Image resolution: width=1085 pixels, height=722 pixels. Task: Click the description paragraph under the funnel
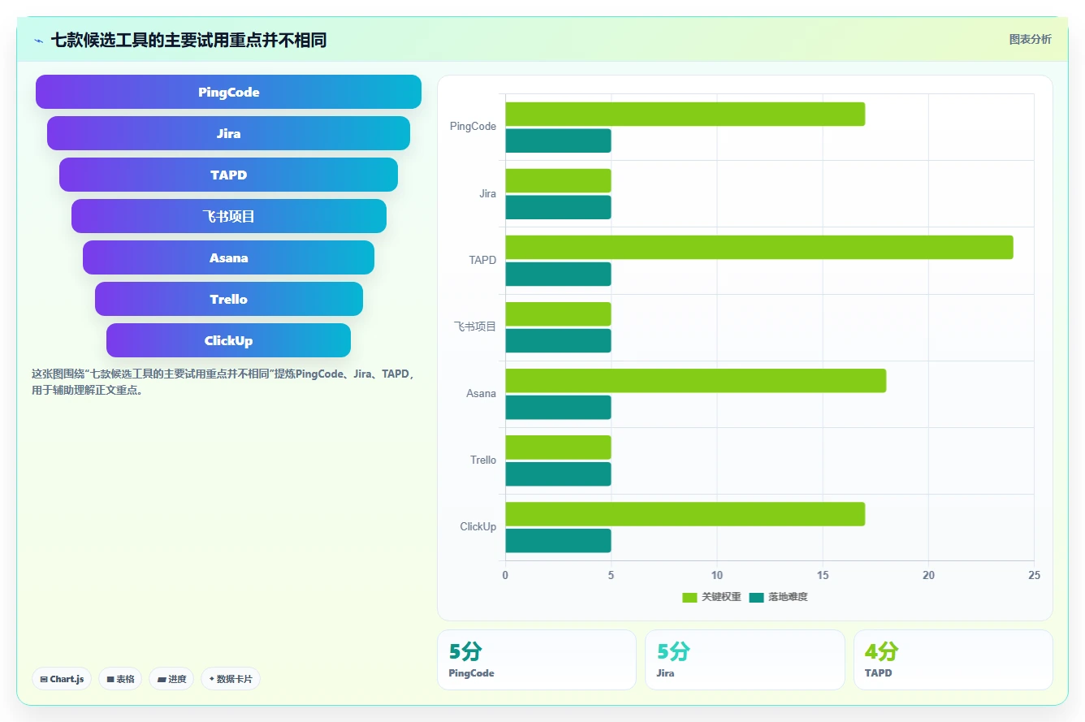pyautogui.click(x=225, y=382)
